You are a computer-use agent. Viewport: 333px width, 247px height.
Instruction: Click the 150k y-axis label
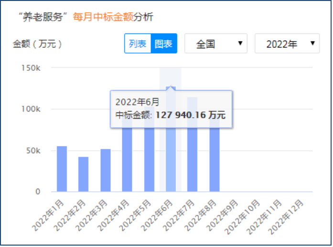(x=31, y=68)
